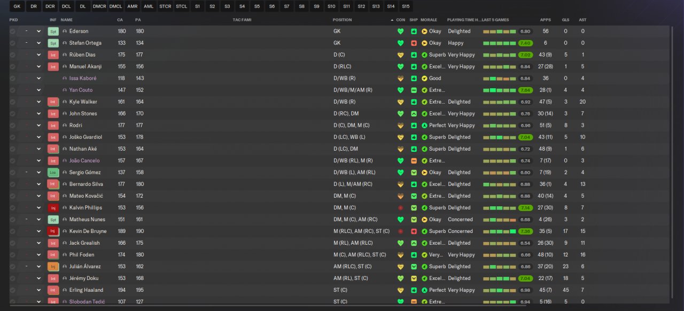Toggle Rúben Dias's picked checkbox
Image resolution: width=684 pixels, height=311 pixels.
[12, 55]
